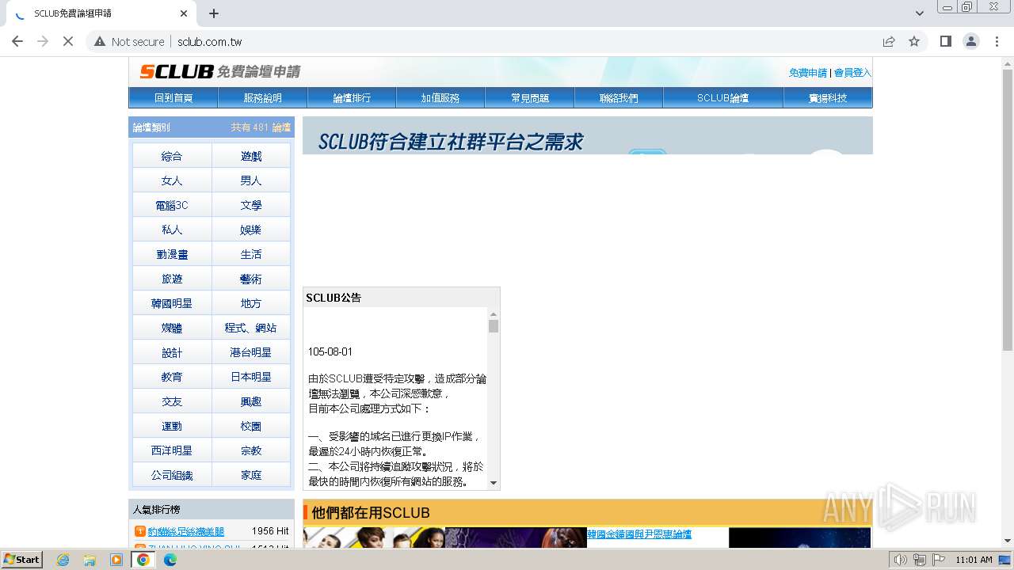Select the 交友 forum category
This screenshot has width=1014, height=570.
[172, 402]
